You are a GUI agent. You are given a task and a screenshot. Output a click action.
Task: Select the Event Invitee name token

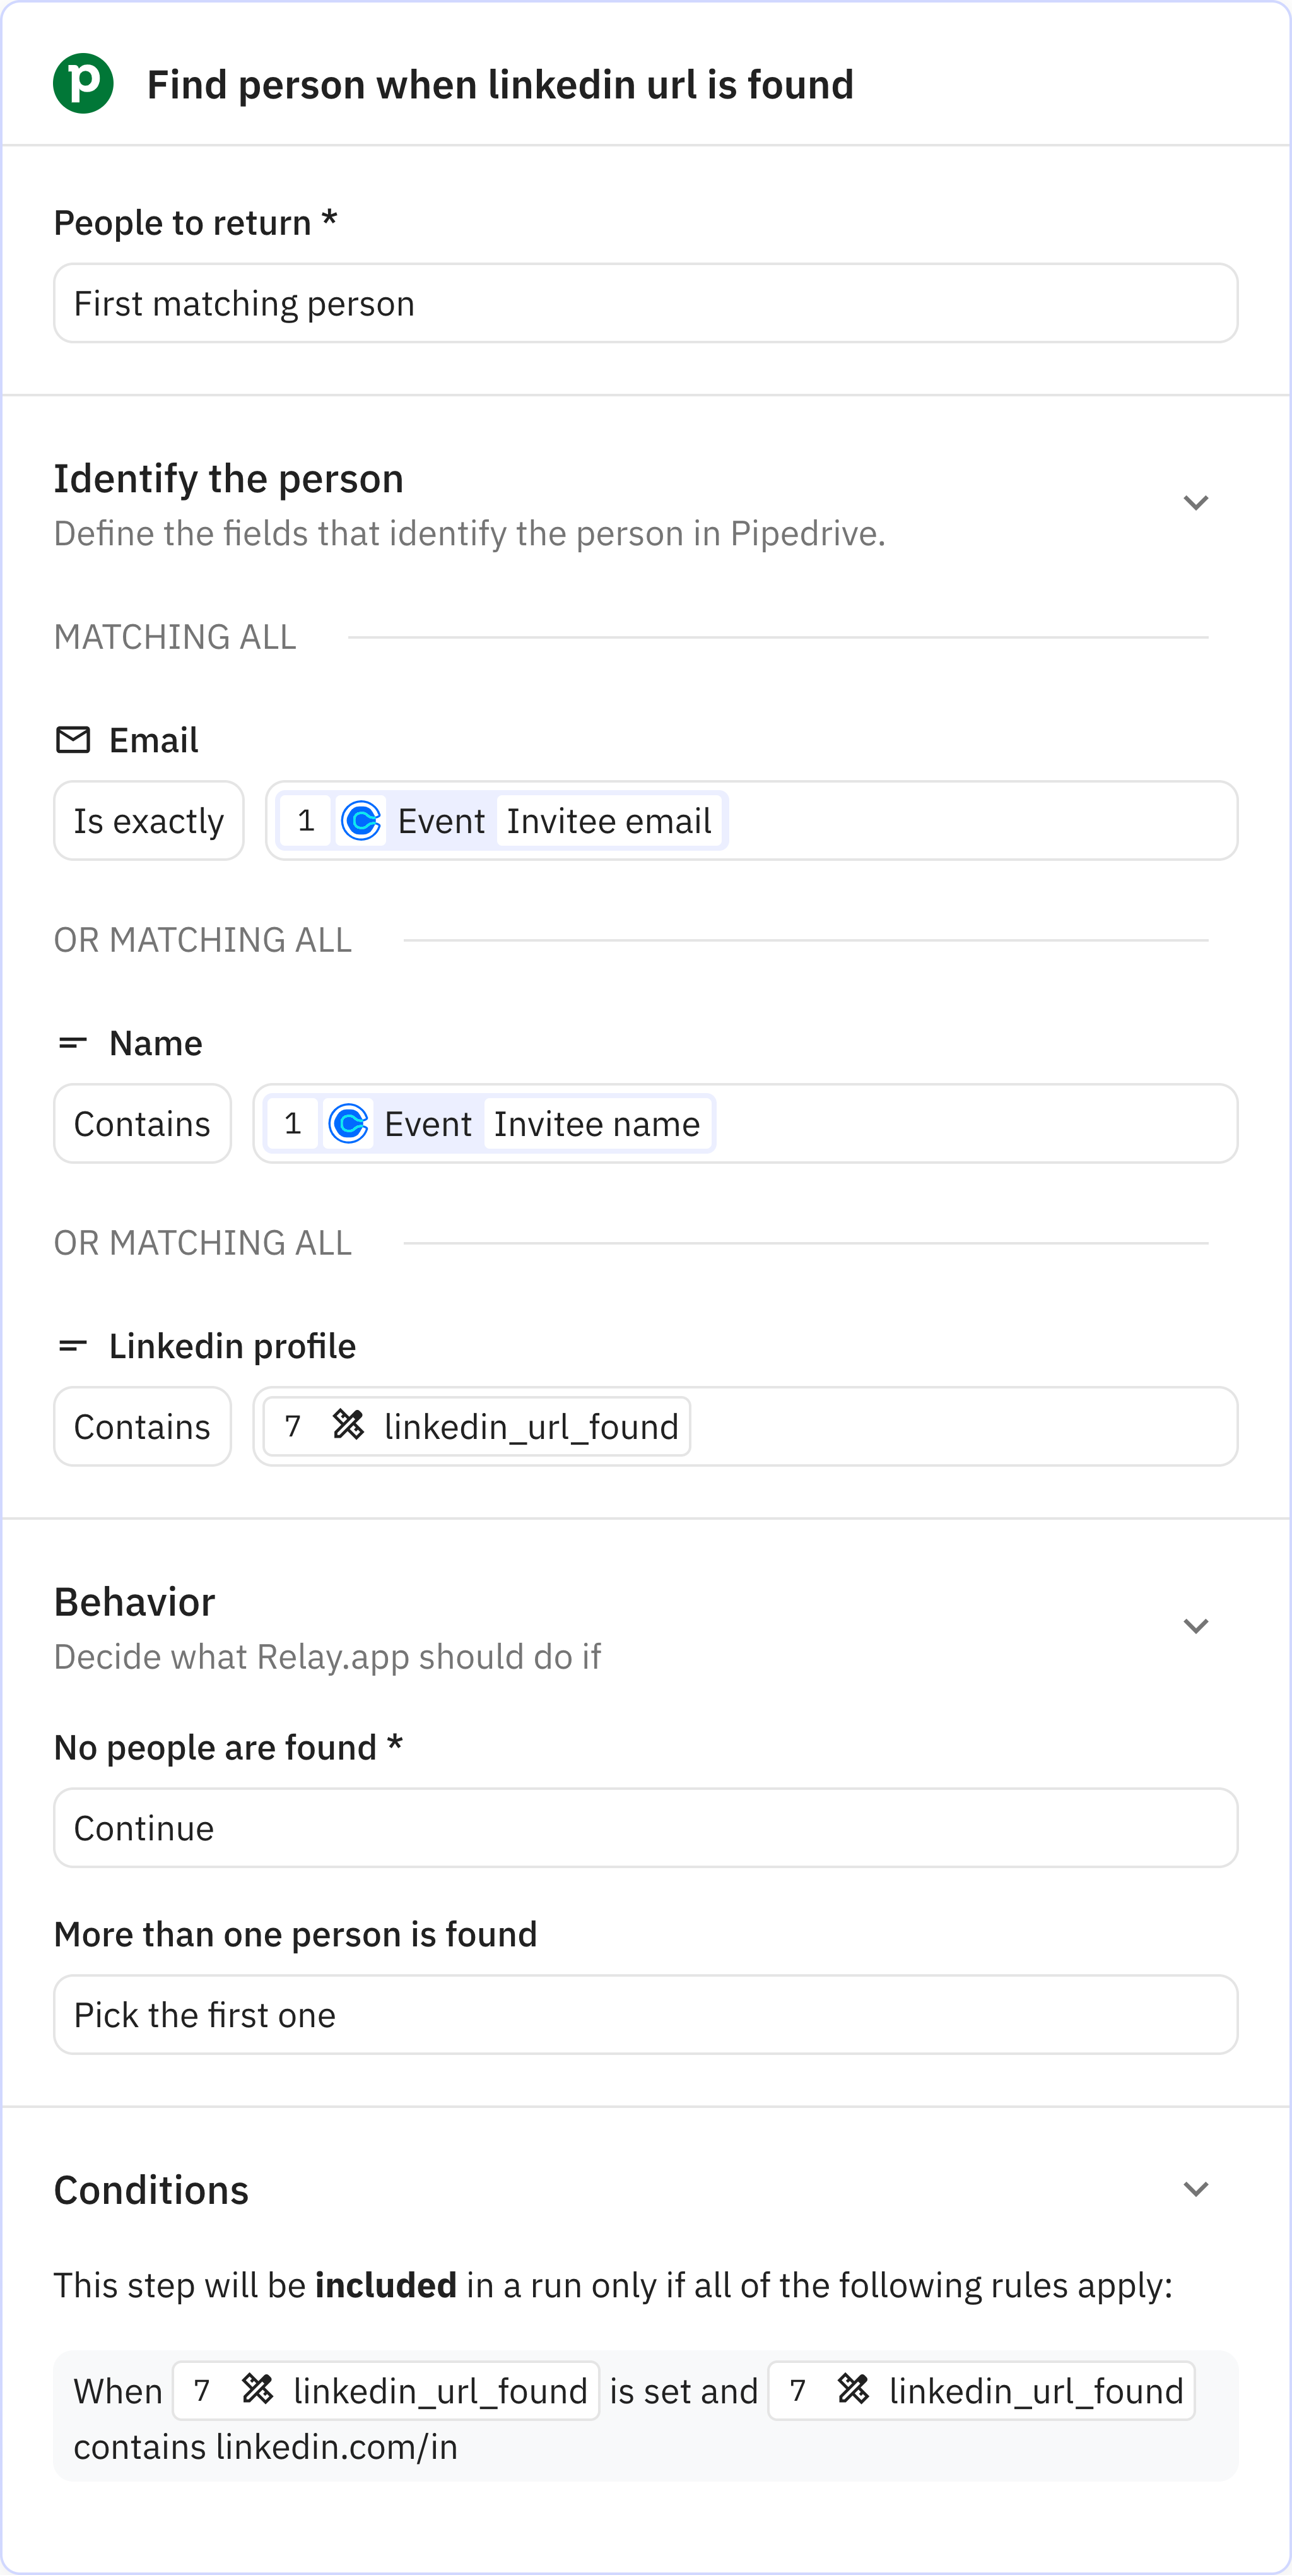490,1123
